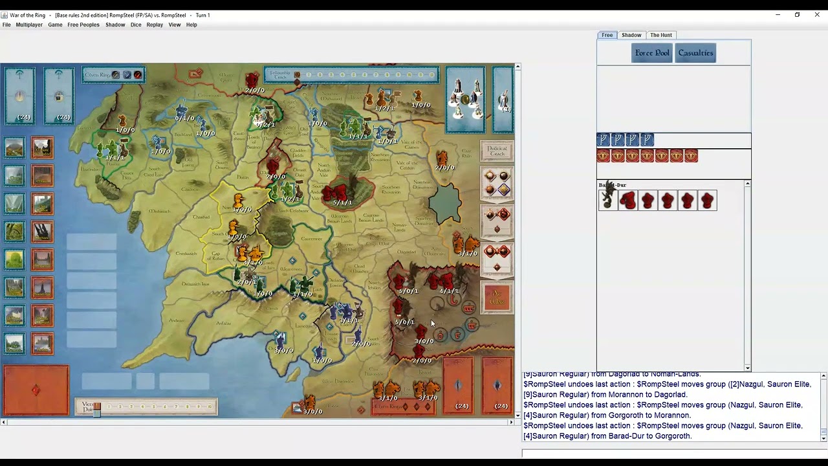Image resolution: width=828 pixels, height=466 pixels.
Task: Click the game log scrollbar up arrow
Action: 823,376
